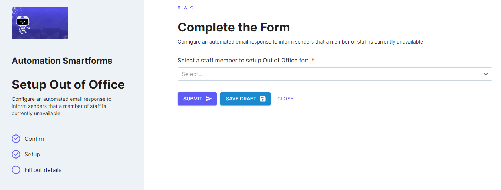This screenshot has width=501, height=190.
Task: Click the Setup Out of Office title
Action: (68, 85)
